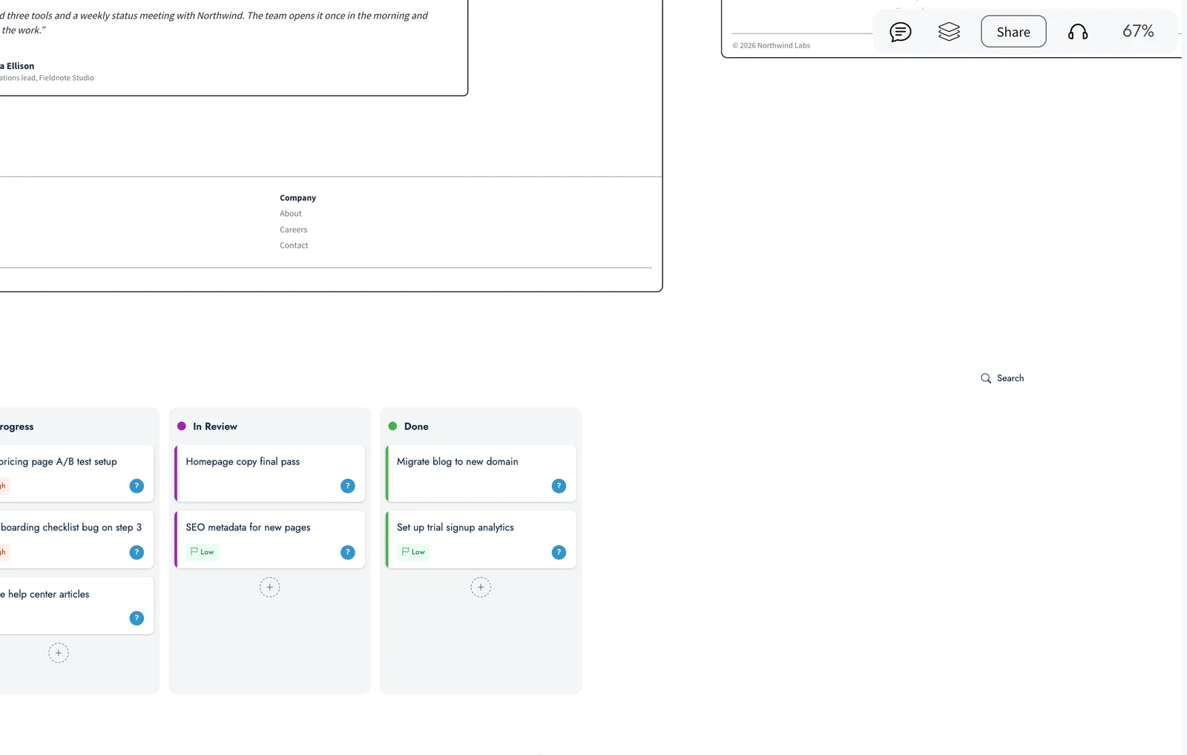Select the In Review column header
The height and width of the screenshot is (755, 1187).
[215, 426]
